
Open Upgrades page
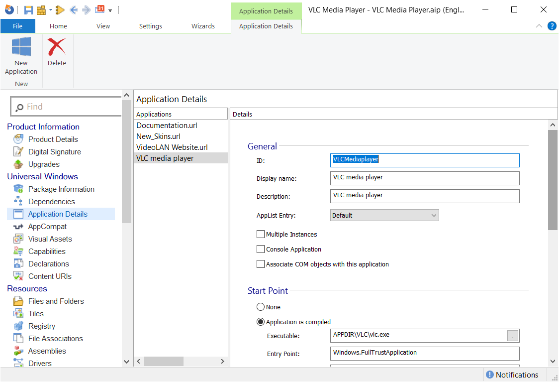pyautogui.click(x=43, y=164)
